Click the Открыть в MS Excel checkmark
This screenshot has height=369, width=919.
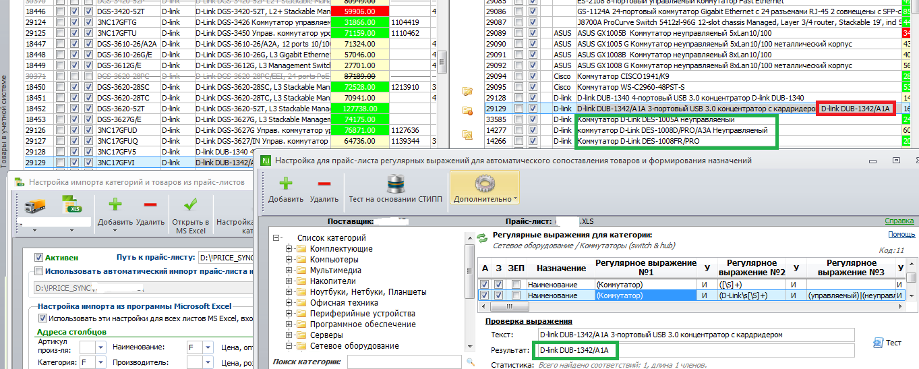(x=190, y=204)
